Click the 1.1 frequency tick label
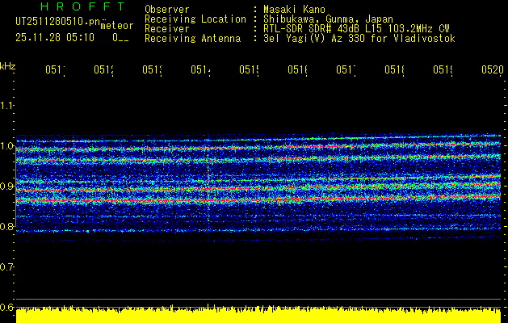 (7, 105)
